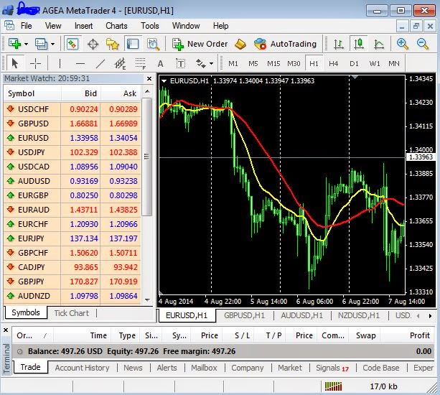
Task: Zoom in on the chart
Action: [x=403, y=44]
